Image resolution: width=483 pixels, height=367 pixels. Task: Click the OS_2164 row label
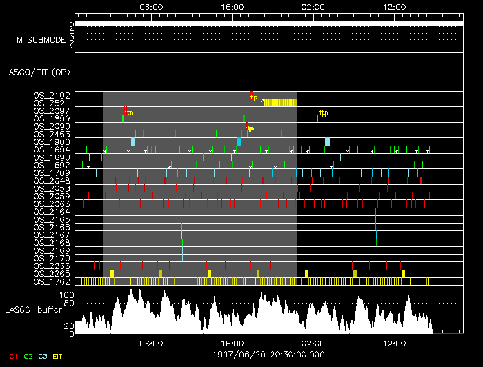point(52,212)
